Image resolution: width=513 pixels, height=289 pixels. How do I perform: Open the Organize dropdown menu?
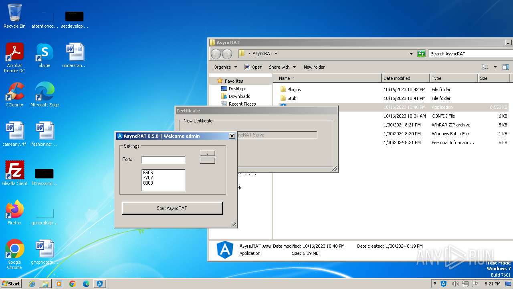226,67
